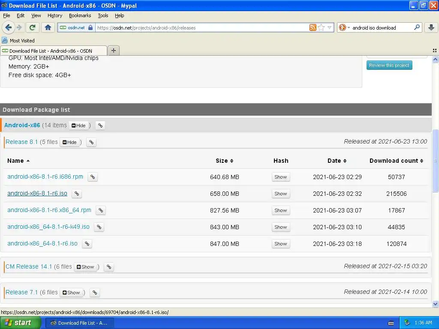Click permalink icon for android-x86-8.1-r6.x86_64.rpm
Image resolution: width=439 pixels, height=329 pixels.
point(101,210)
